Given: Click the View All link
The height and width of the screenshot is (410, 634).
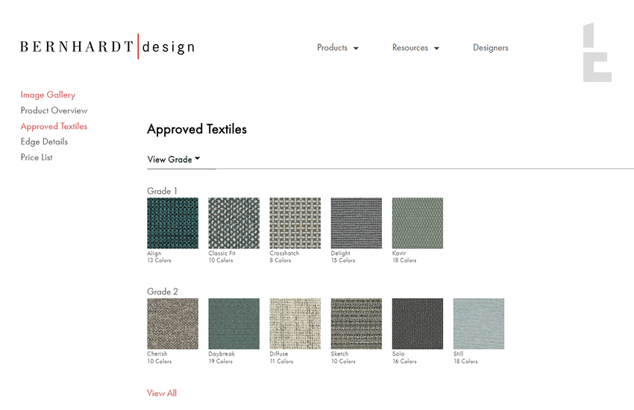Looking at the screenshot, I should pyautogui.click(x=162, y=393).
